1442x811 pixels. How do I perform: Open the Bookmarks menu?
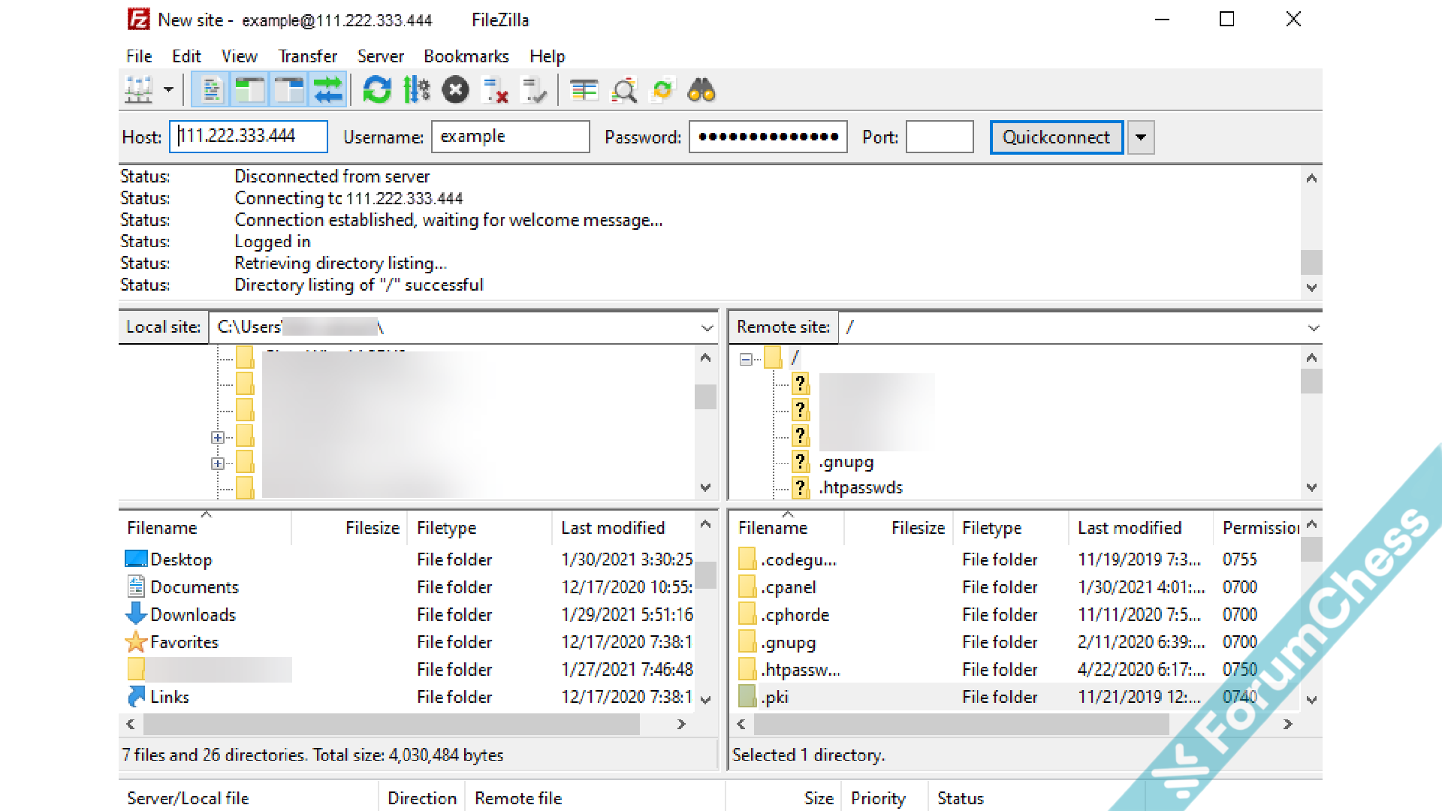[466, 56]
